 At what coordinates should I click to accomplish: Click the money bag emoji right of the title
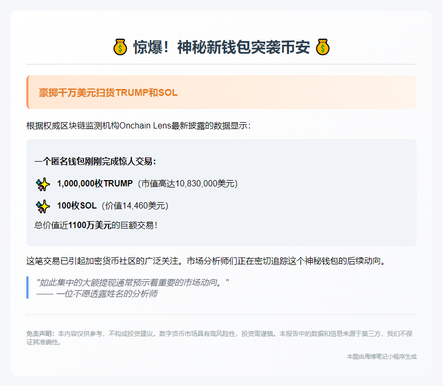[323, 47]
